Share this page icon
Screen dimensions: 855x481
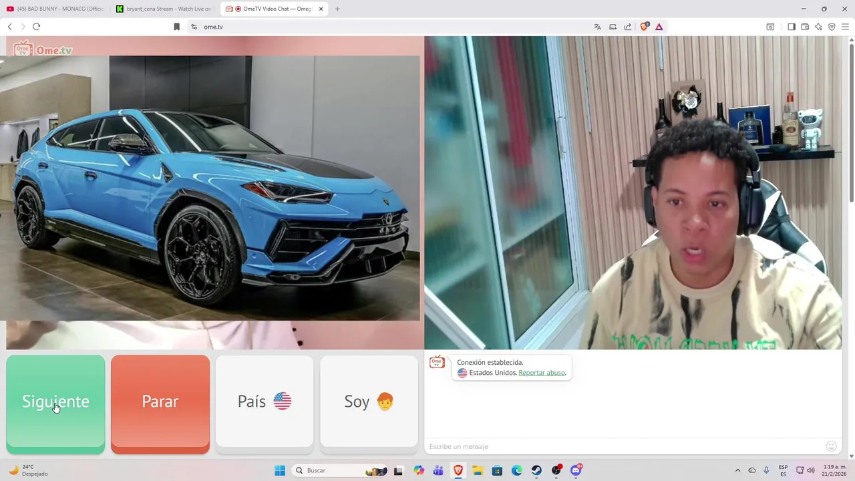pyautogui.click(x=628, y=27)
